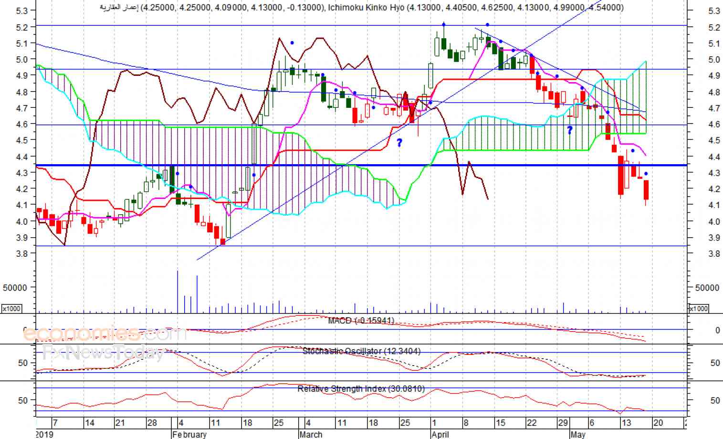Click the April month label
723x439 pixels.
pos(440,435)
